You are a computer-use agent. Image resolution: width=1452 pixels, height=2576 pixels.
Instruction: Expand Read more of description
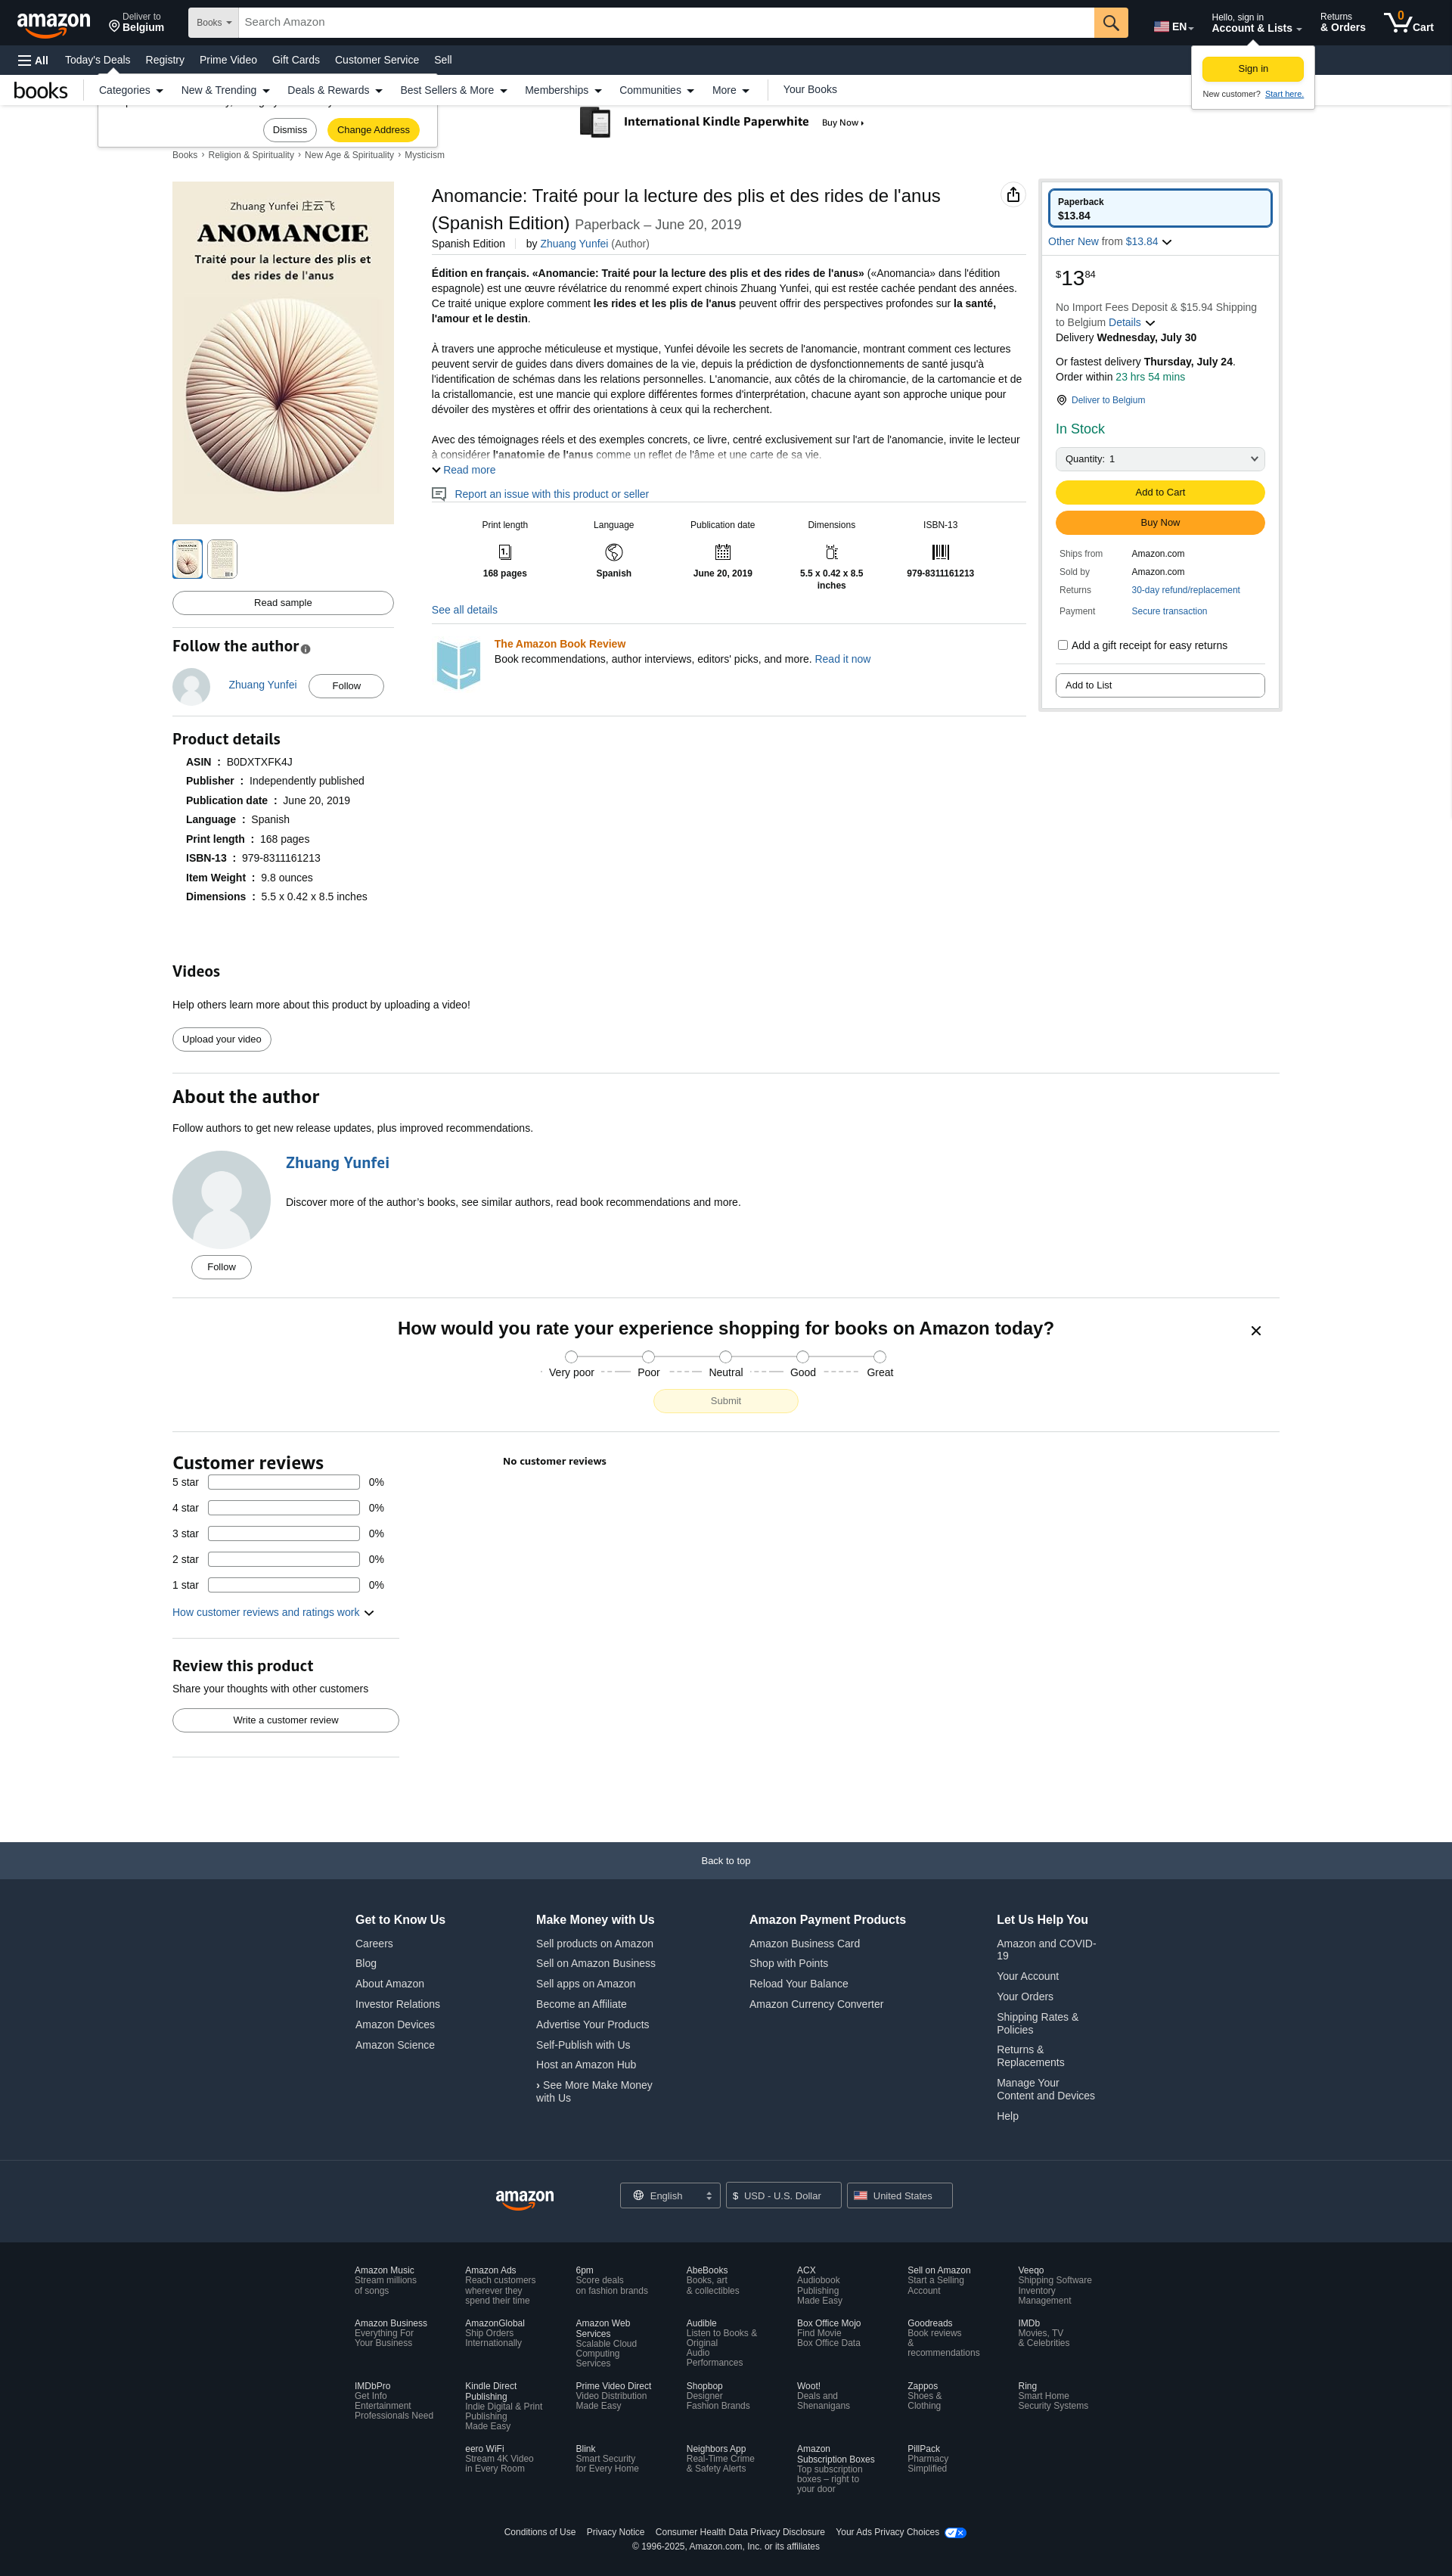tap(464, 470)
